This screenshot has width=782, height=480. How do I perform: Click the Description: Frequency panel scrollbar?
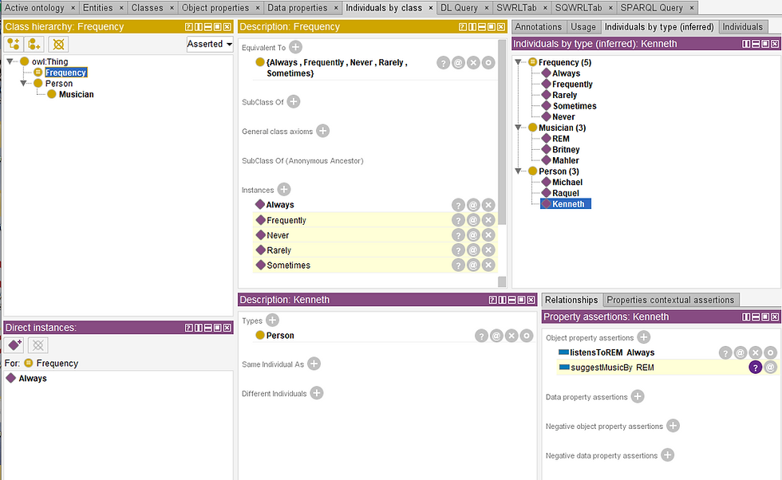click(502, 132)
